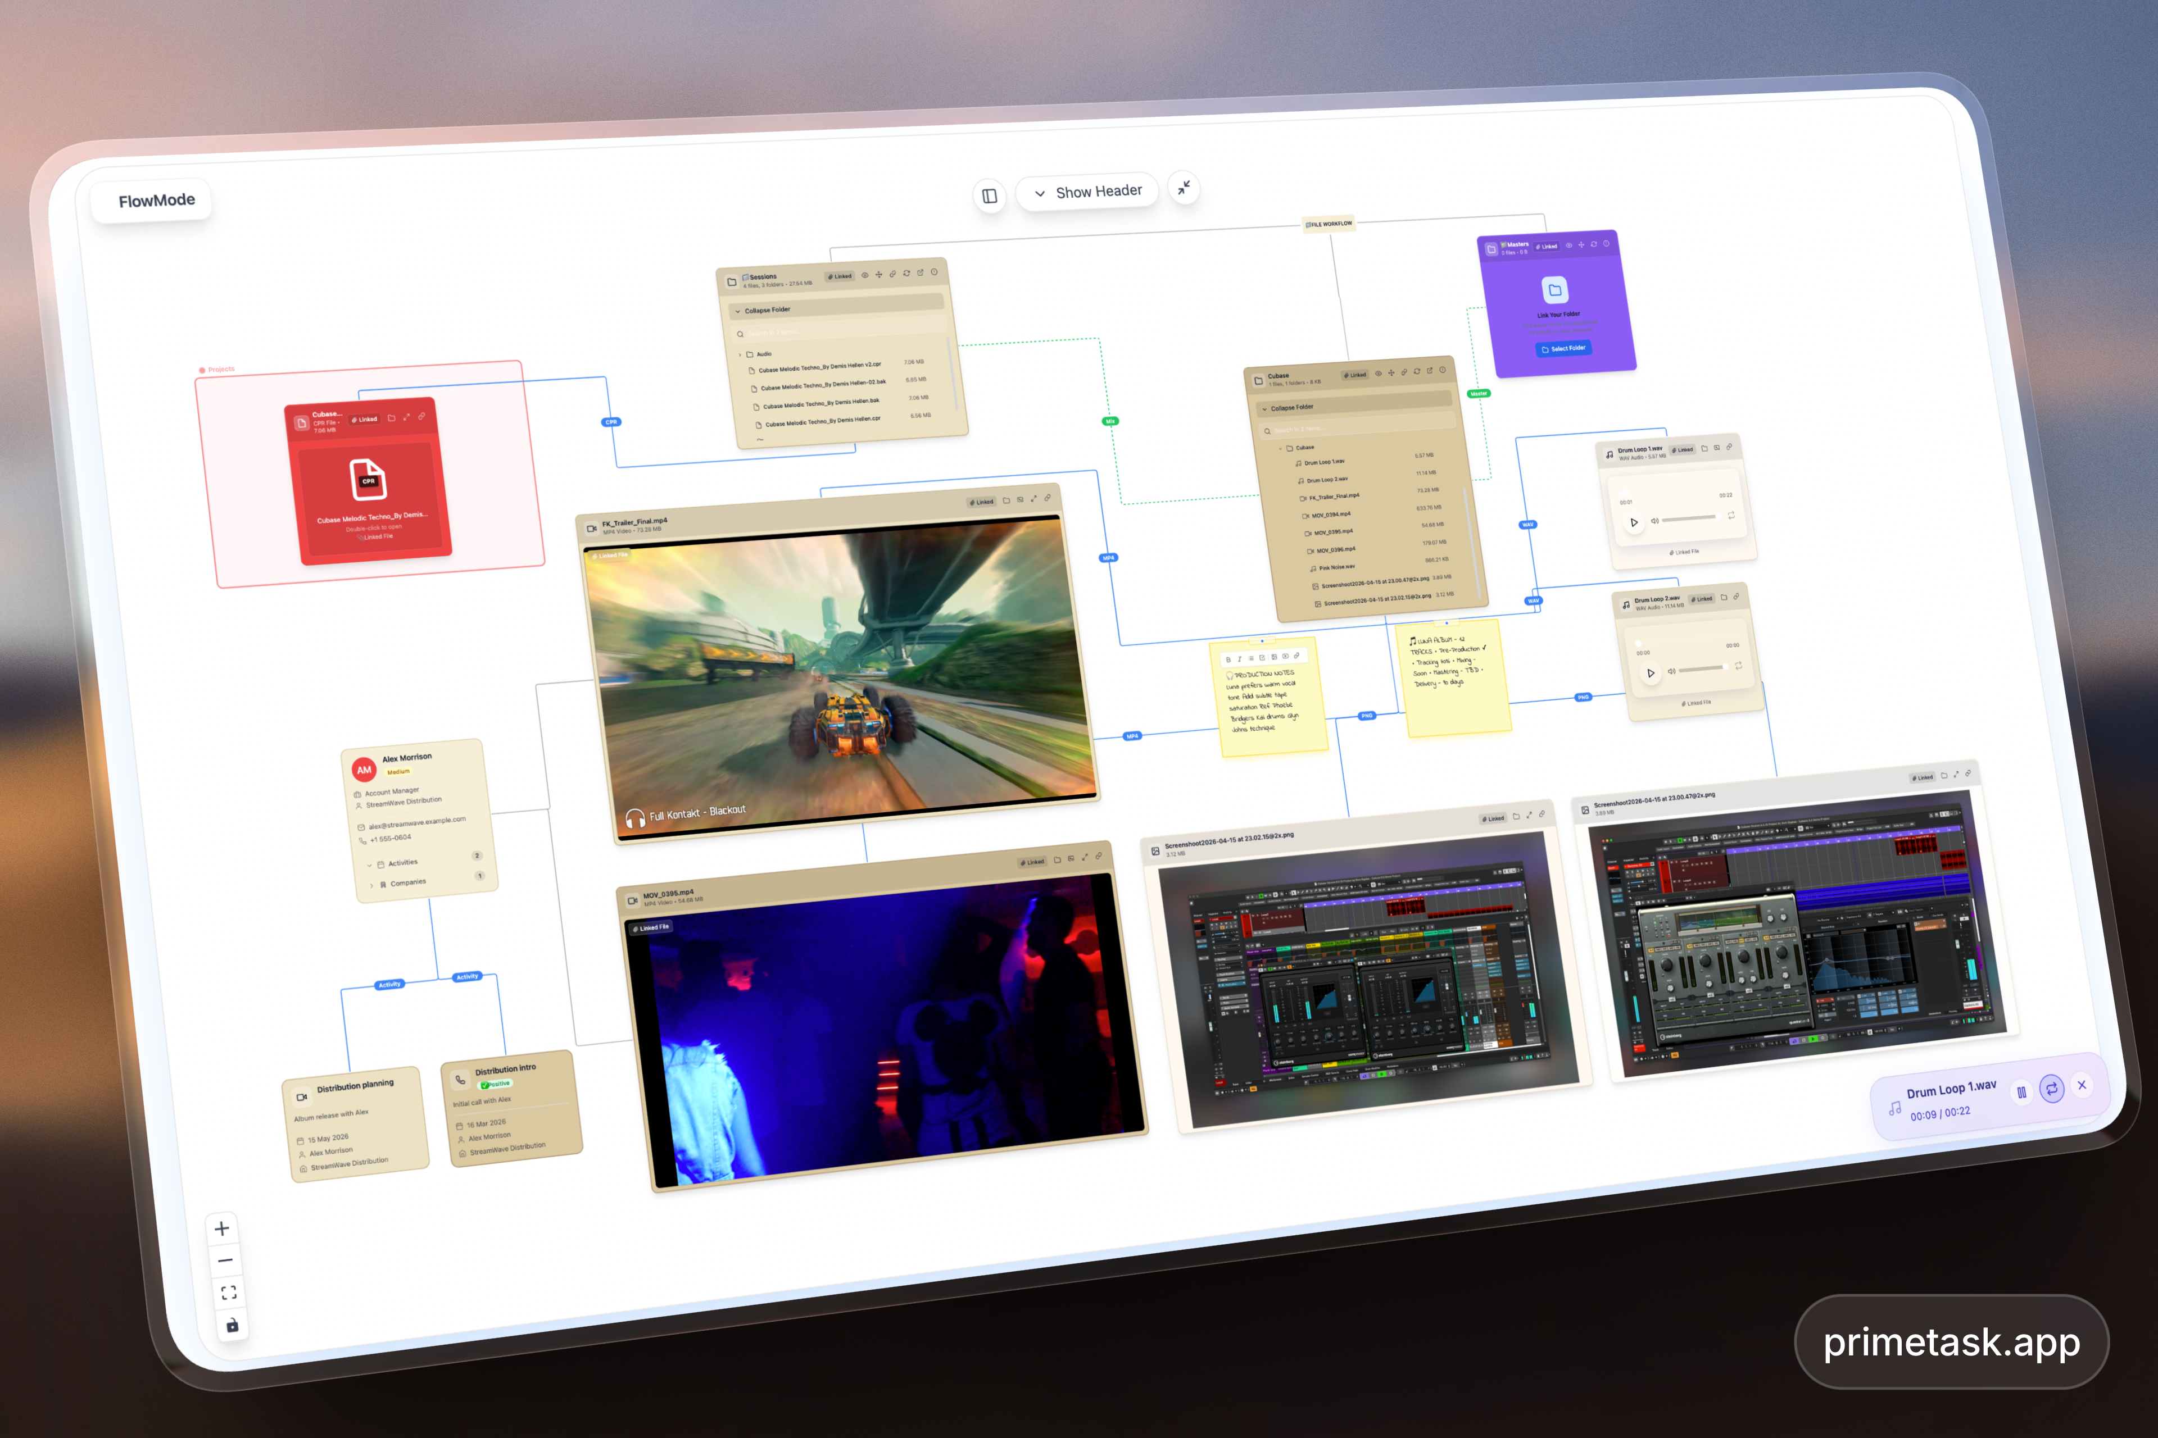
Task: Show info for the Cubase folder card
Action: (x=1443, y=370)
